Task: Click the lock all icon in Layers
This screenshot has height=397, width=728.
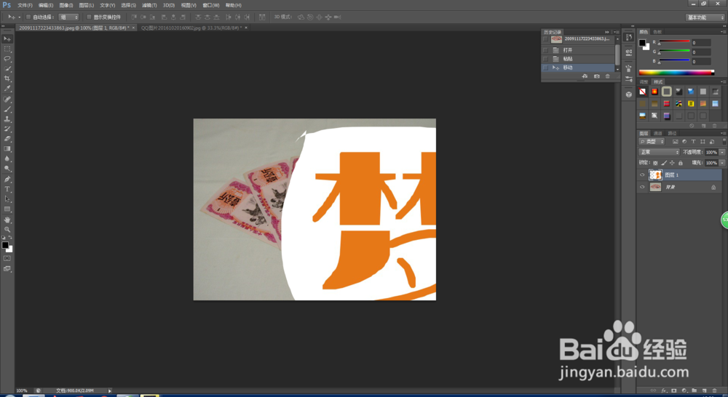Action: [x=681, y=163]
